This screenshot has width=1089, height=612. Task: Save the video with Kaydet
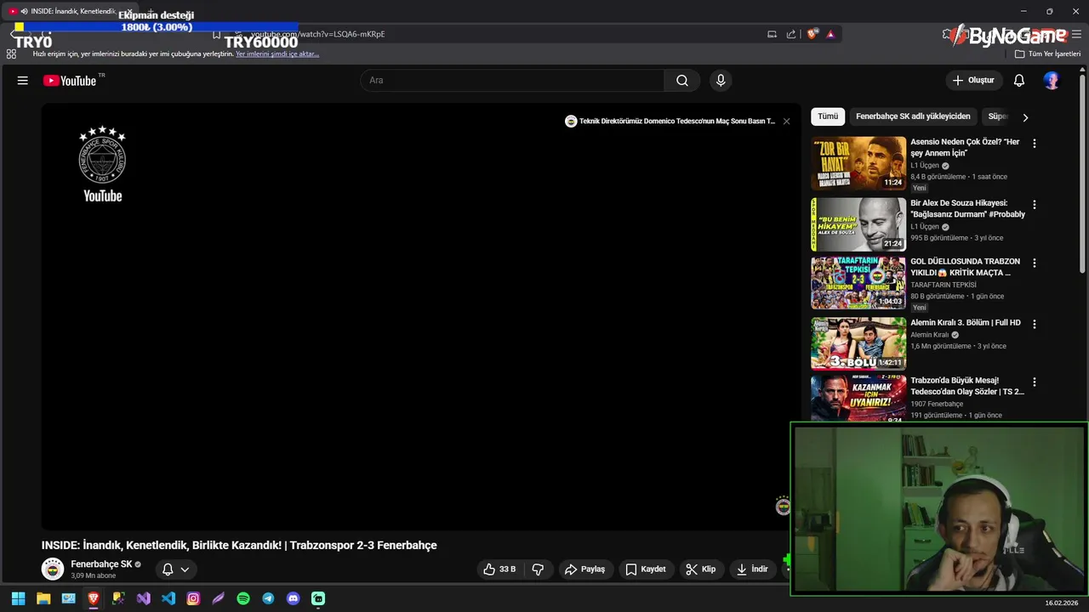646,569
